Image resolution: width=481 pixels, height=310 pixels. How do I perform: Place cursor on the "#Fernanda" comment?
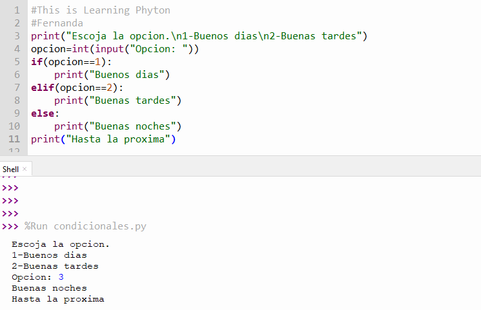coord(57,23)
